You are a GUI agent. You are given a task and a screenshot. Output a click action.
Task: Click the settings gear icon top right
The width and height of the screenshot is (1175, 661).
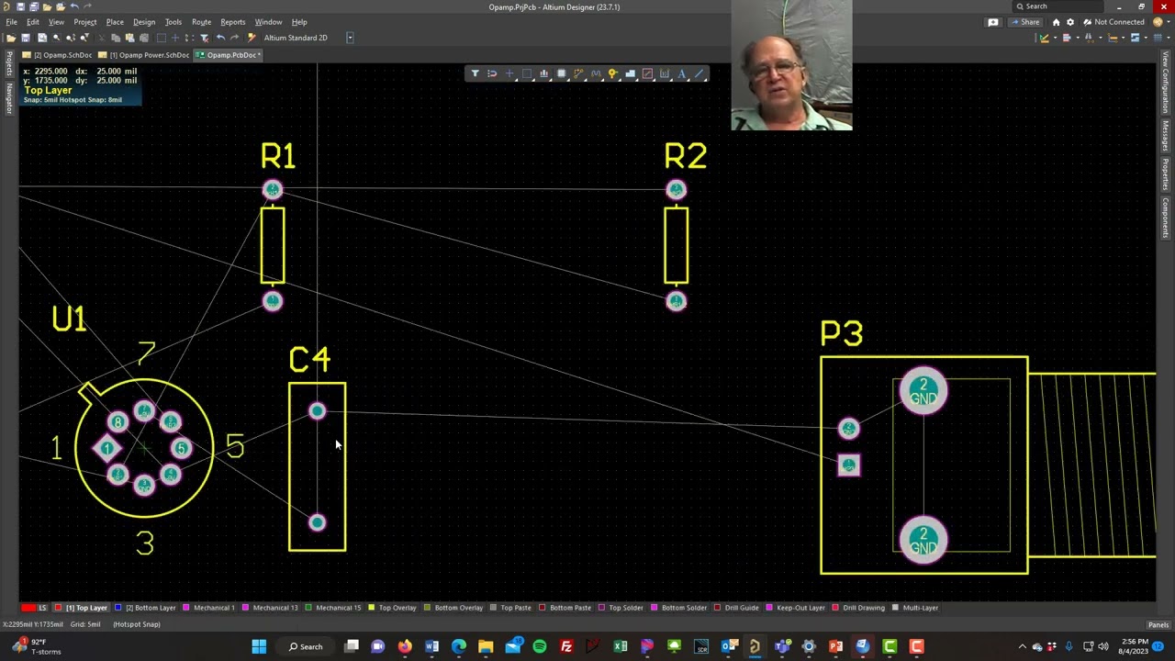(x=1069, y=22)
